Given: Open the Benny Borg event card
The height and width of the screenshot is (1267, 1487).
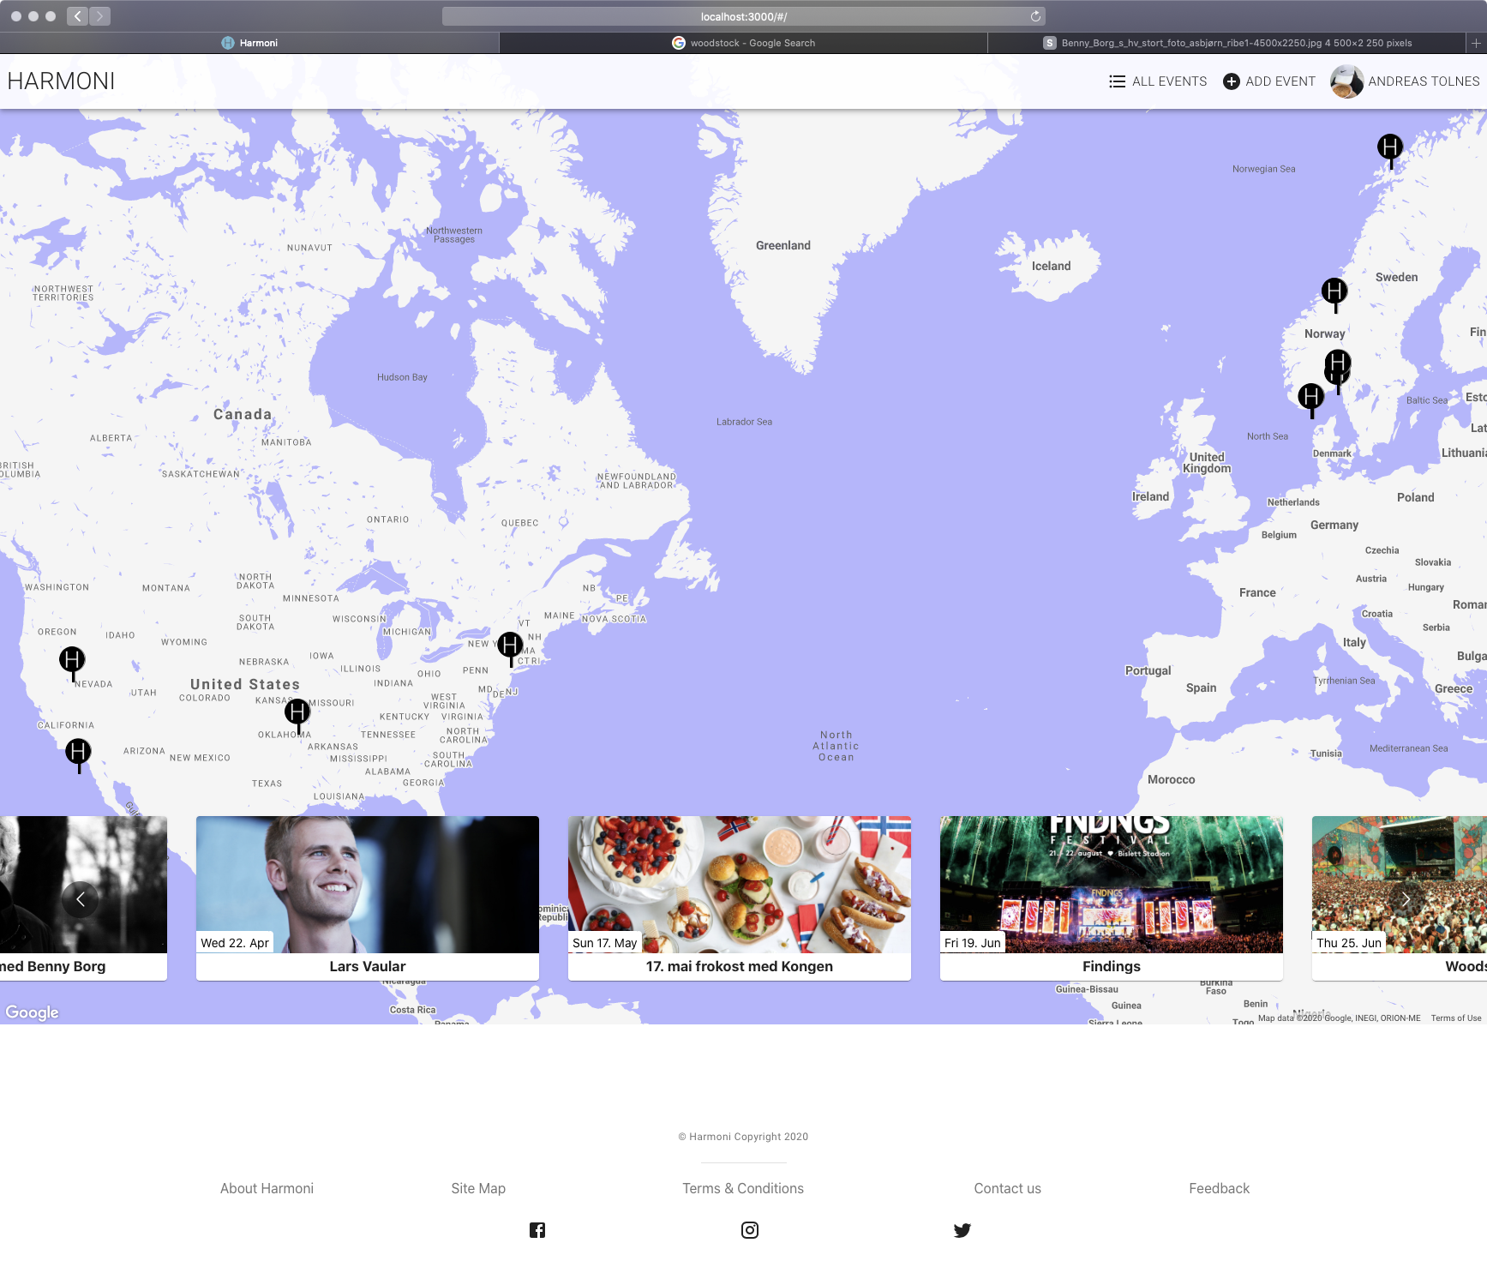Looking at the screenshot, I should click(x=83, y=898).
